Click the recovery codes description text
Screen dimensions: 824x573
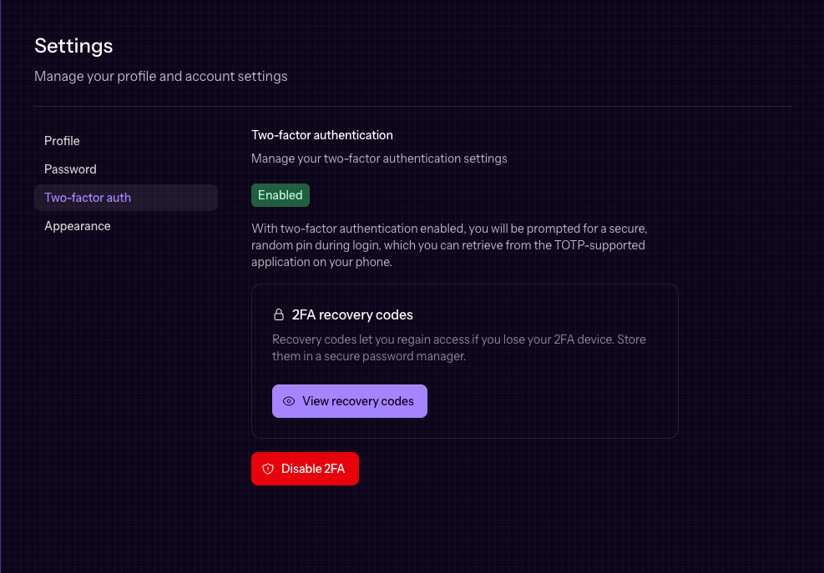[459, 348]
